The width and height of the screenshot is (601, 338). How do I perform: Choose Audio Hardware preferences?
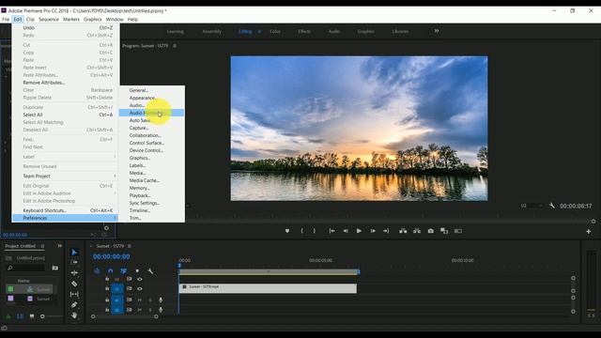(151, 113)
